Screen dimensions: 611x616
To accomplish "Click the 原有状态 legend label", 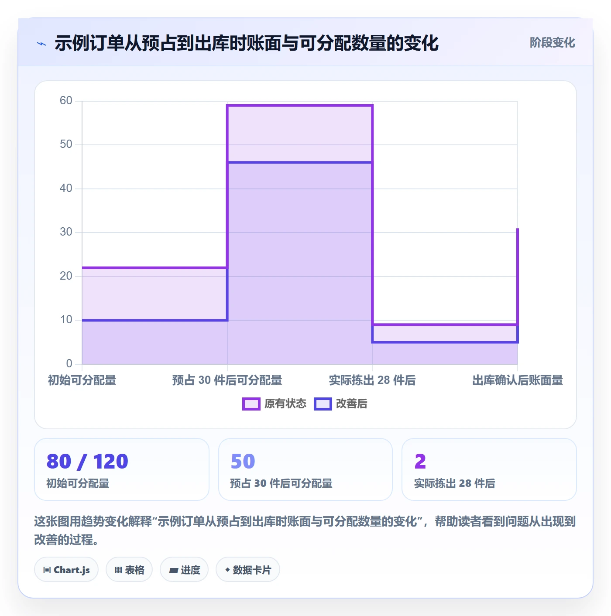I will pos(285,404).
